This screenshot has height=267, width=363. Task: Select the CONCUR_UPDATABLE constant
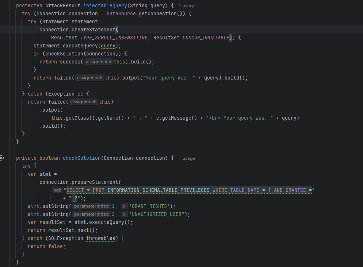pyautogui.click(x=206, y=38)
